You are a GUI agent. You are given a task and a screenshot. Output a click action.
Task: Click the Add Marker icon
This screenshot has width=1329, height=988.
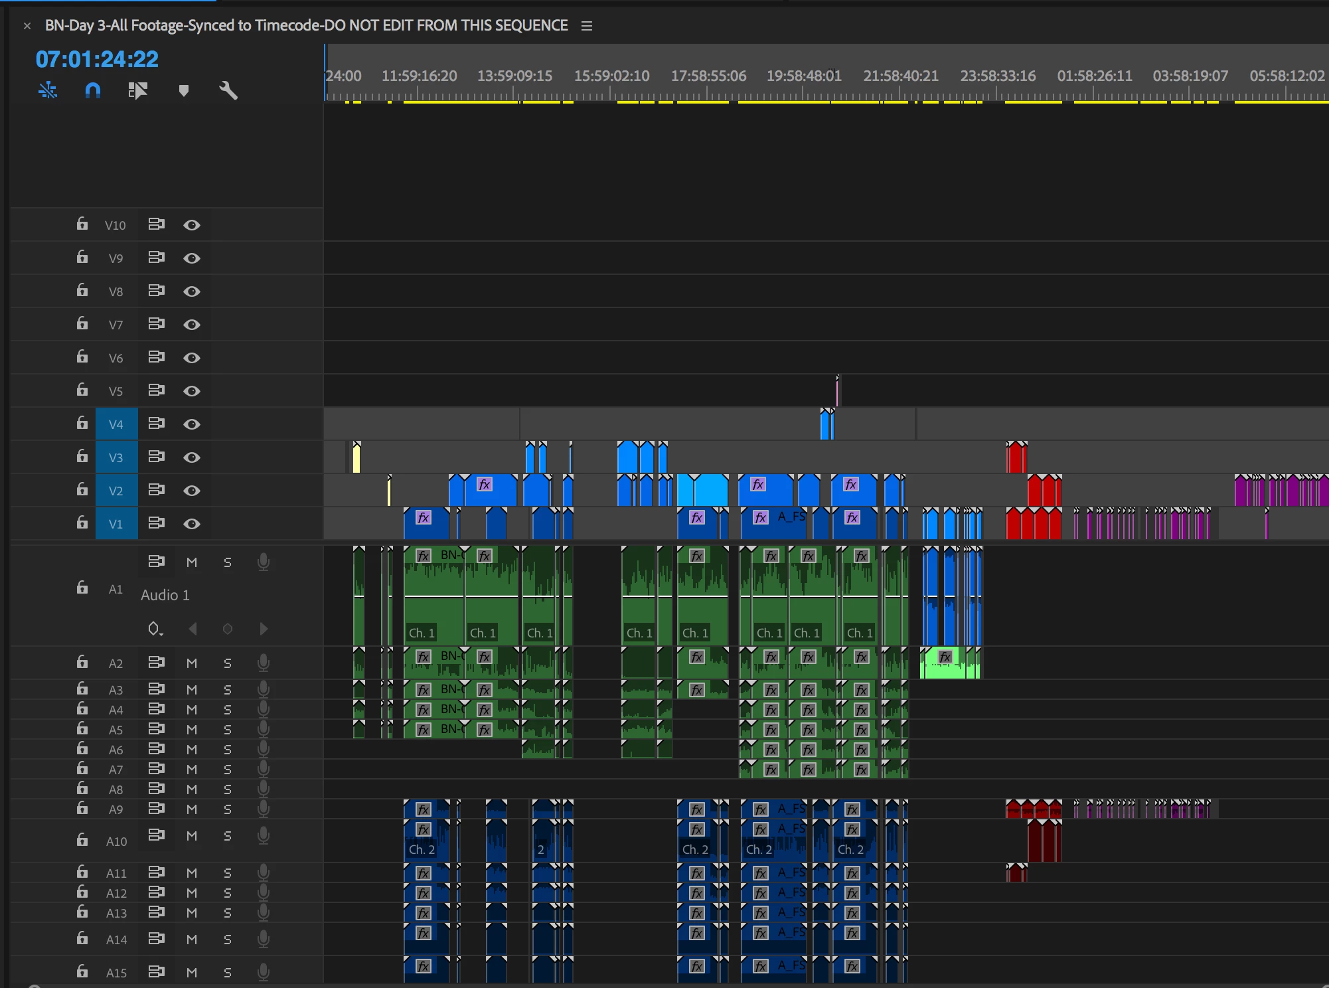(184, 90)
